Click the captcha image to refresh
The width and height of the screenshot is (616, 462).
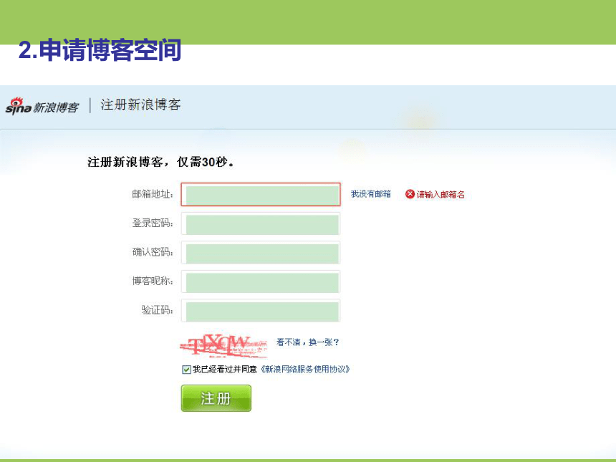[223, 345]
